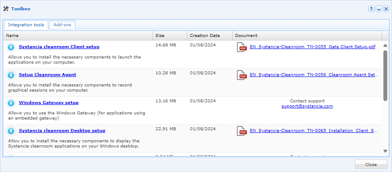Click download icon for Systancia cleanroom Client setup
The height and width of the screenshot is (172, 392).
(x=11, y=47)
